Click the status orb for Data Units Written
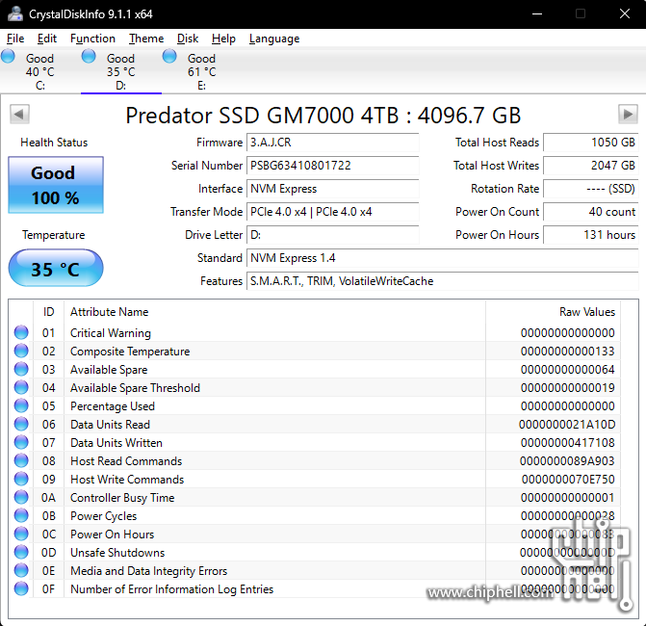 tap(21, 442)
